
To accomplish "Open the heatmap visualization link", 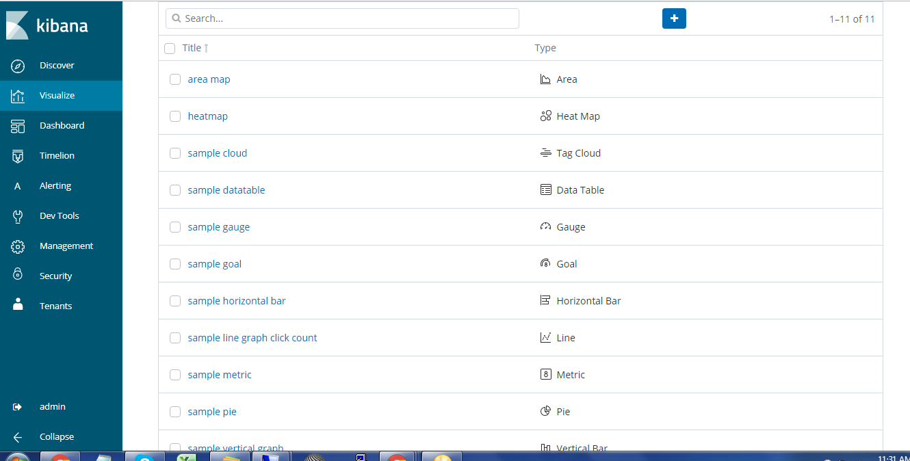I will [x=208, y=116].
